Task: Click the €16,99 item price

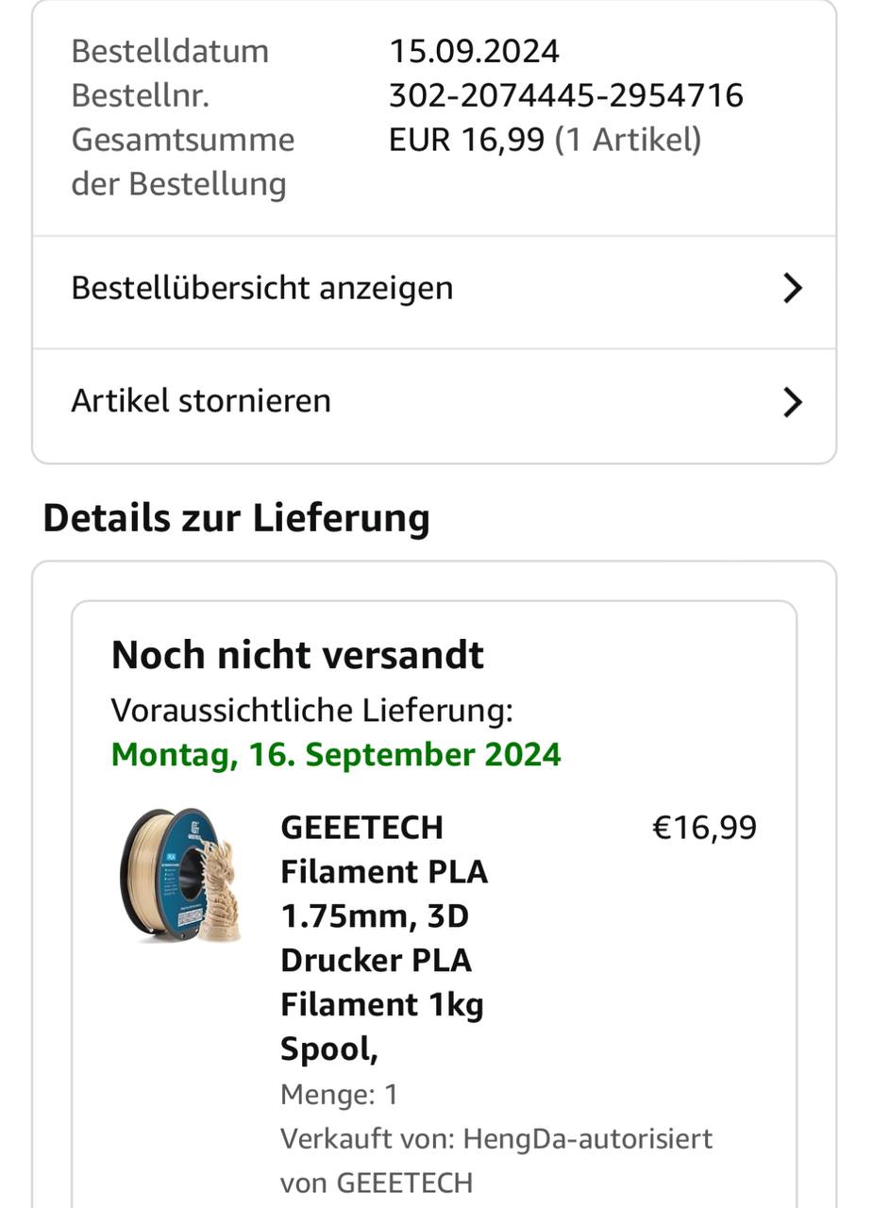Action: coord(704,828)
